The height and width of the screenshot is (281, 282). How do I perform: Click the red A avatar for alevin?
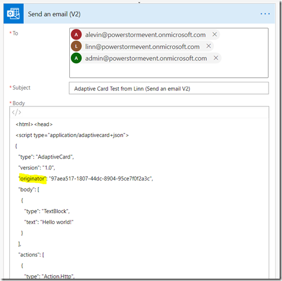pos(76,35)
